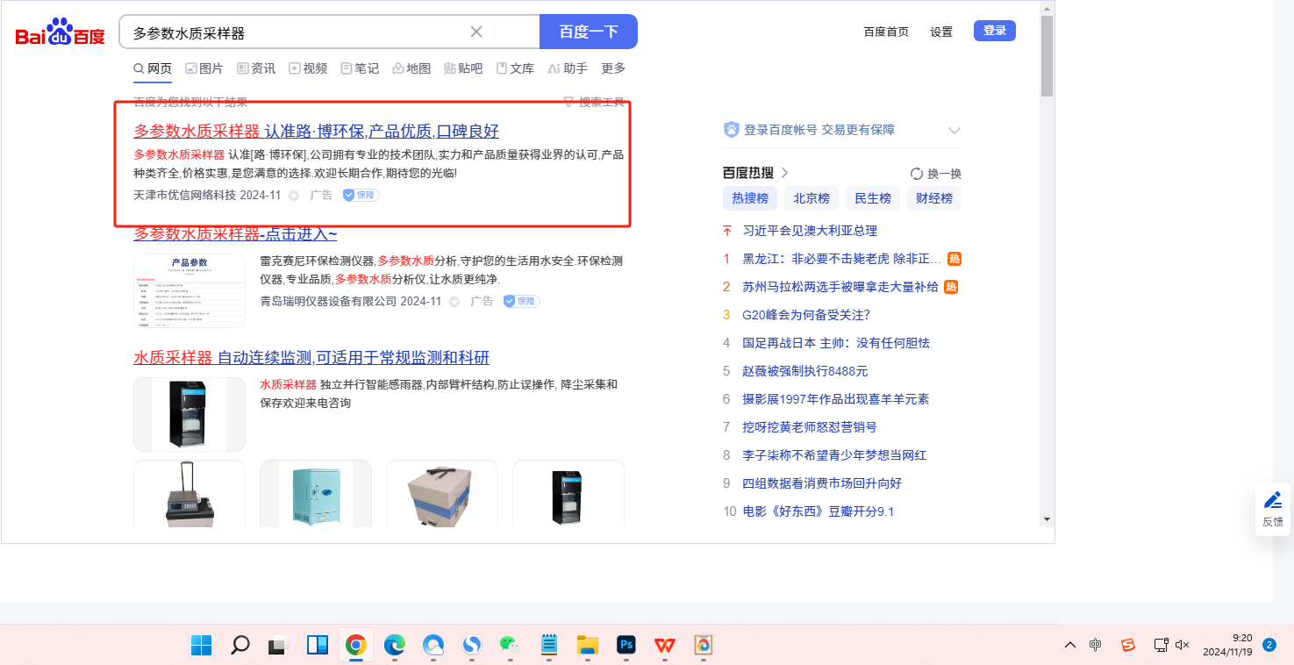The image size is (1294, 665).
Task: Open the 笔记 tab
Action: pos(360,68)
